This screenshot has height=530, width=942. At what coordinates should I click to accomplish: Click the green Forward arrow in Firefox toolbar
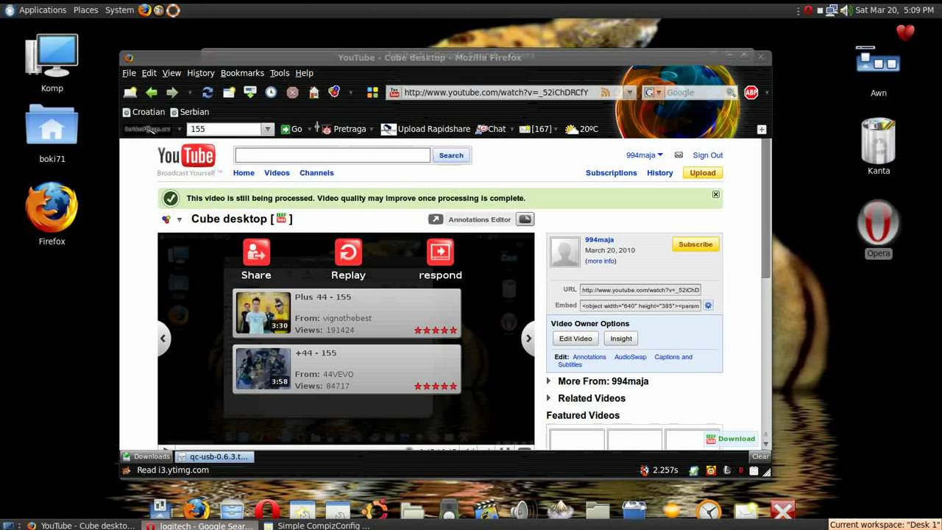tap(172, 93)
